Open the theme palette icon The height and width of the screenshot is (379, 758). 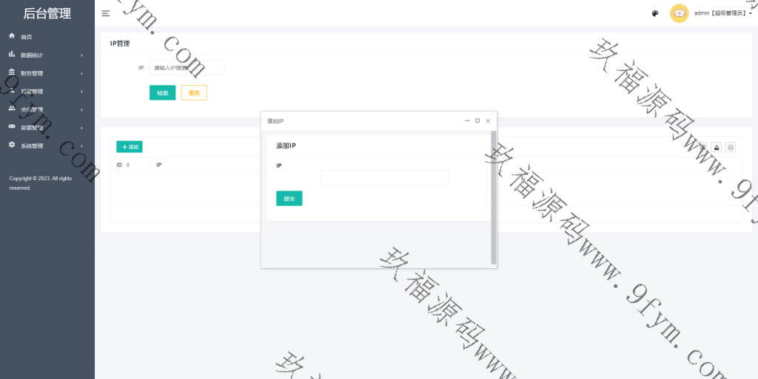pyautogui.click(x=655, y=13)
